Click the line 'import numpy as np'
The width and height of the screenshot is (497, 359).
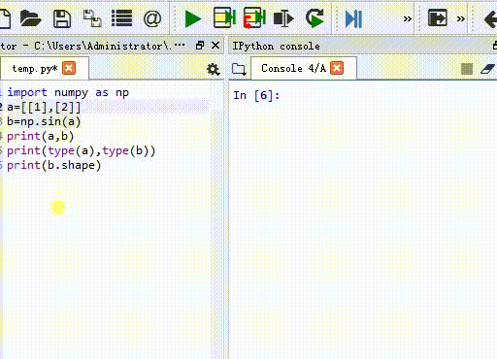point(68,93)
